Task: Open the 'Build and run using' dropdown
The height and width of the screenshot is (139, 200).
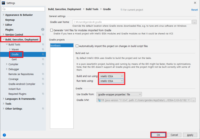Action: click(112, 76)
